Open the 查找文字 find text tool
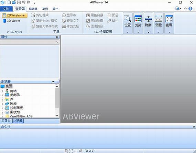This screenshot has height=153, width=196. pos(70,21)
